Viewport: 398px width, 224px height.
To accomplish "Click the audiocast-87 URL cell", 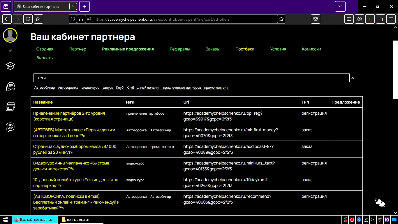I will point(228,149).
